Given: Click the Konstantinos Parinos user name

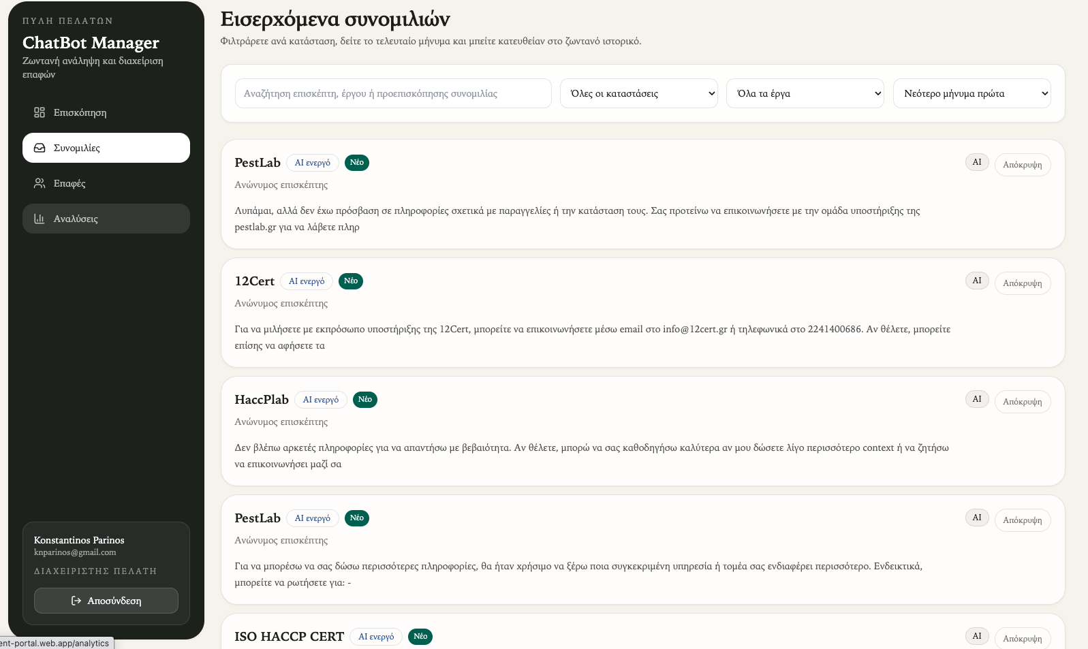Looking at the screenshot, I should coord(79,540).
